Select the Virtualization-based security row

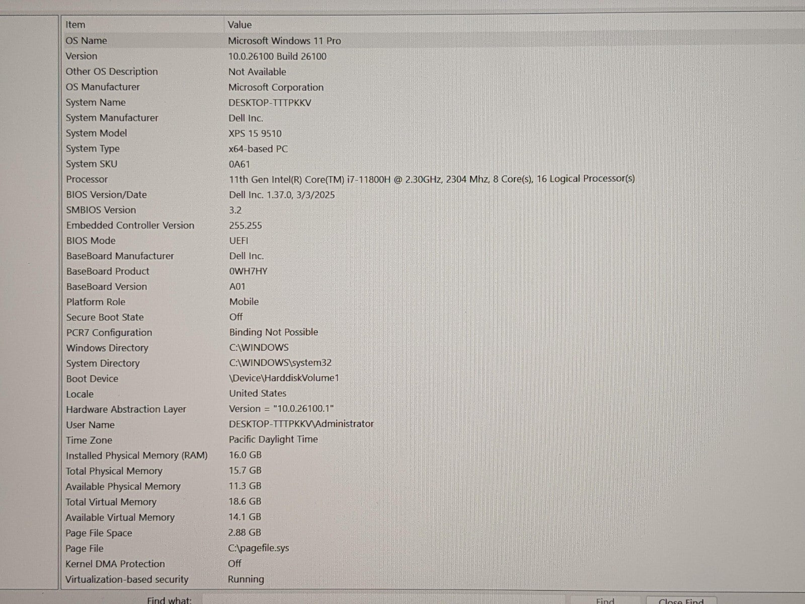coord(127,579)
